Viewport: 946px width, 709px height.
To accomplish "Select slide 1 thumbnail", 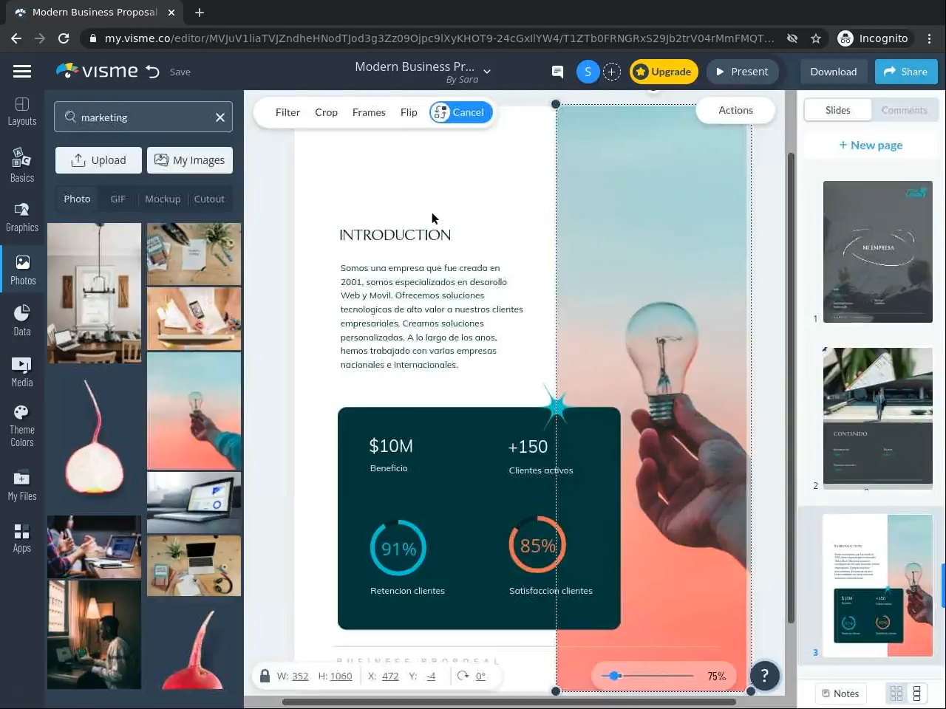I will coord(878,252).
